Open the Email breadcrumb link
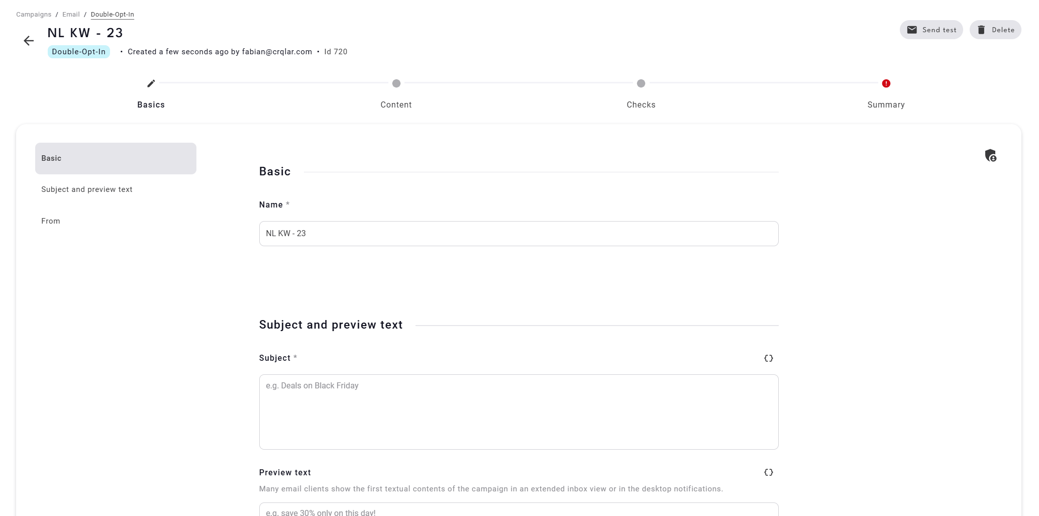The image size is (1039, 516). pyautogui.click(x=71, y=15)
